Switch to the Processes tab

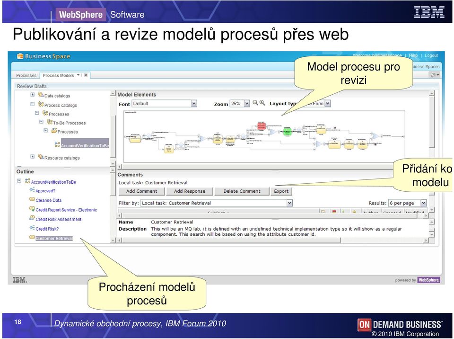click(x=26, y=75)
